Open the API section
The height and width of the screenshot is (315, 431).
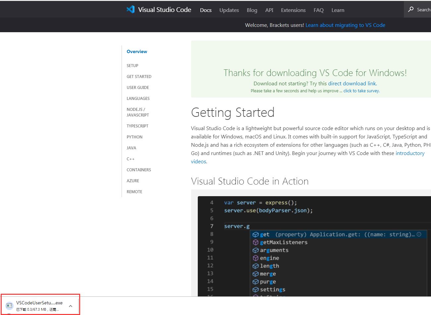(x=269, y=10)
